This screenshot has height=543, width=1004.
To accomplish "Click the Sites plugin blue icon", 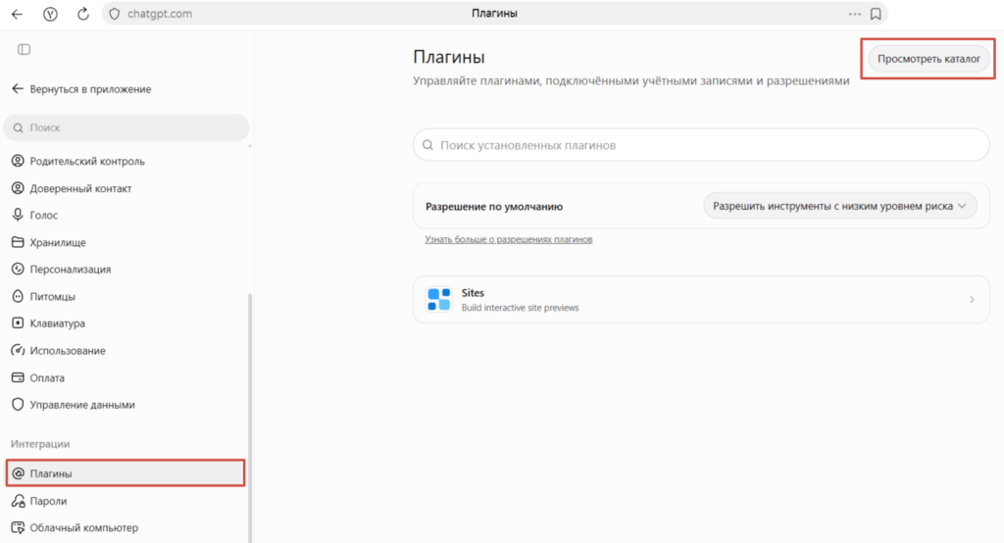I will pos(439,299).
